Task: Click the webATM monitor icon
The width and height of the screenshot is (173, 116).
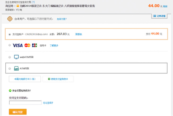Action: [x=16, y=57]
